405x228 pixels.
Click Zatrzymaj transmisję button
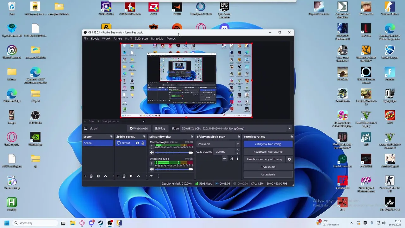click(x=268, y=144)
